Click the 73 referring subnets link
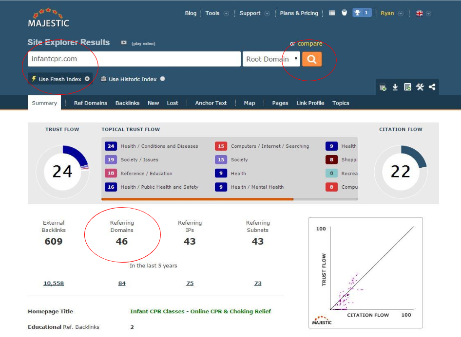The width and height of the screenshot is (461, 337). [258, 284]
